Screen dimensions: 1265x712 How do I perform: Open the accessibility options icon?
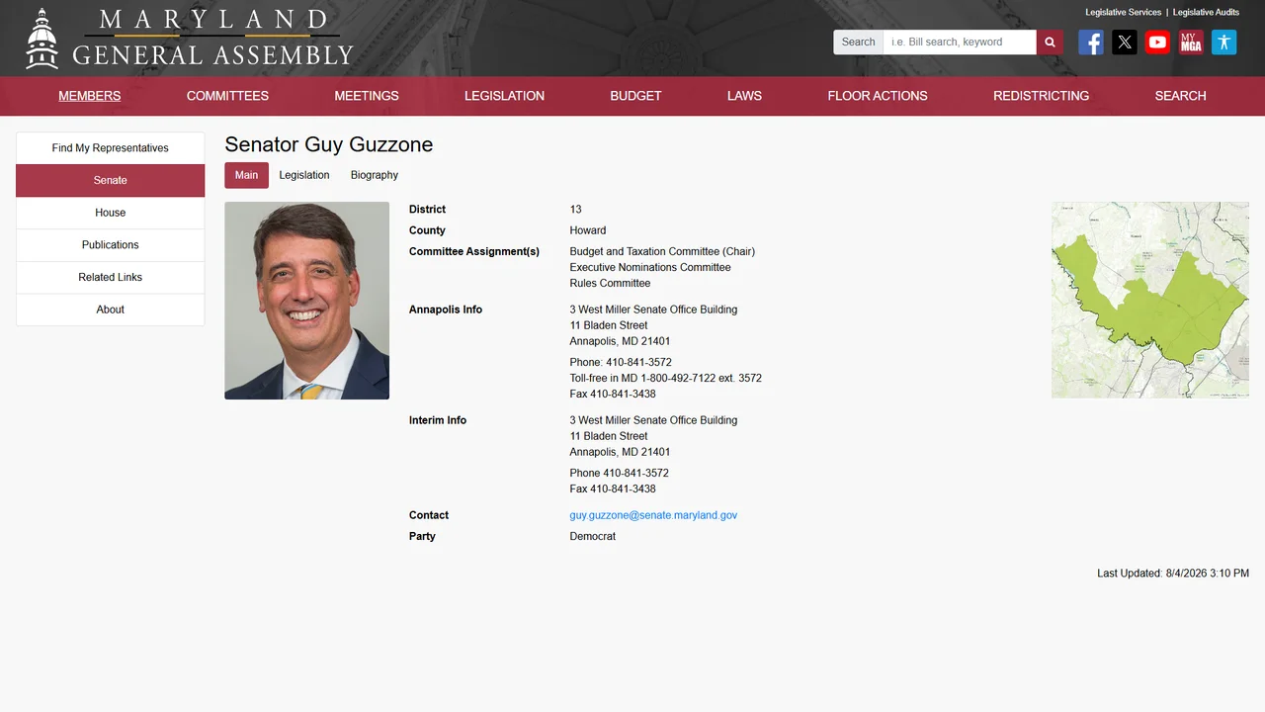(1223, 42)
